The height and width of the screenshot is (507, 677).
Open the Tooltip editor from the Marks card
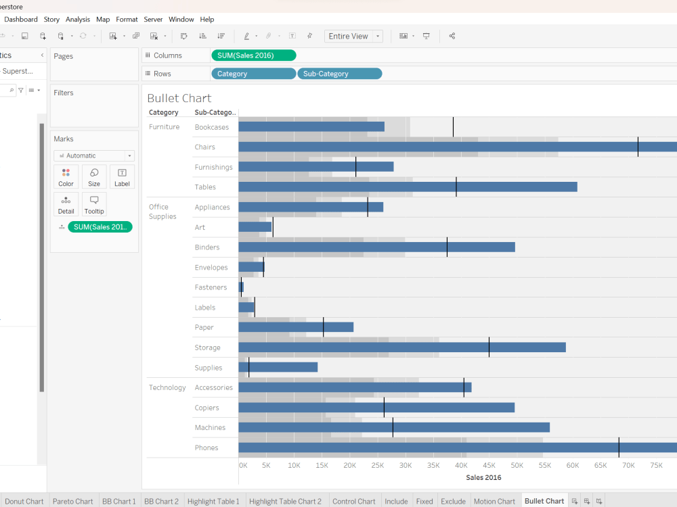click(93, 203)
